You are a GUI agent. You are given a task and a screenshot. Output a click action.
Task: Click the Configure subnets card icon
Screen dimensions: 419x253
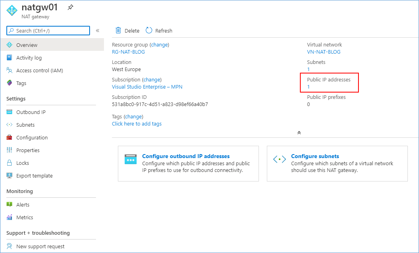coord(280,159)
